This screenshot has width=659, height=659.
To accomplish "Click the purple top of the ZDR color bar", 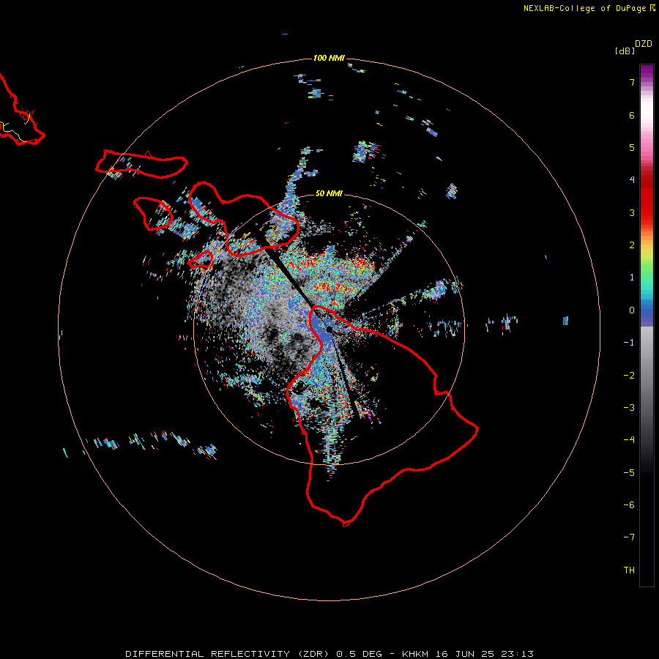I will click(x=647, y=72).
